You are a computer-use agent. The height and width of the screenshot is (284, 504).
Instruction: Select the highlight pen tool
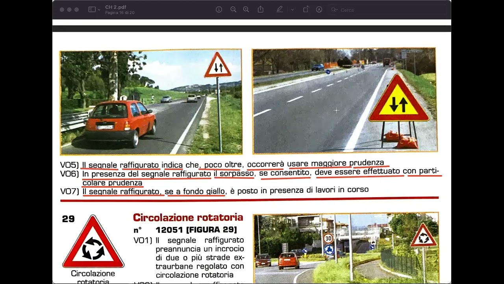coord(280,9)
